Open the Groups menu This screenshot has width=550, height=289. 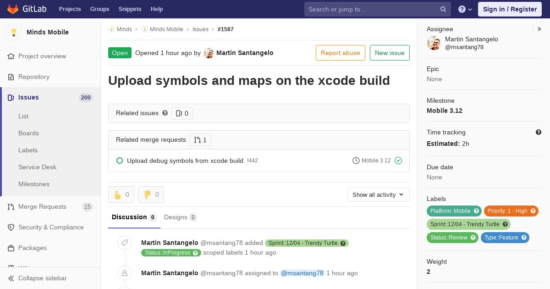(99, 9)
